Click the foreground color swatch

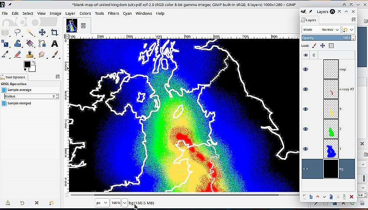pyautogui.click(x=27, y=65)
